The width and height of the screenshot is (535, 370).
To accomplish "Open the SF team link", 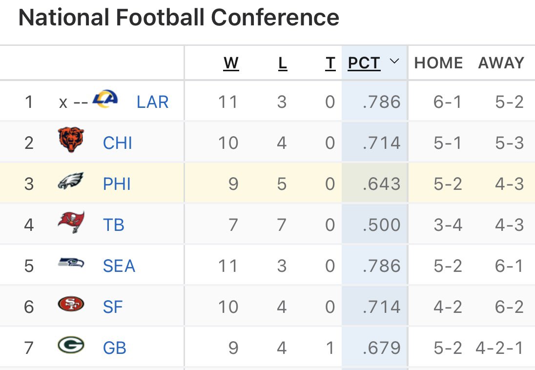I will 113,307.
